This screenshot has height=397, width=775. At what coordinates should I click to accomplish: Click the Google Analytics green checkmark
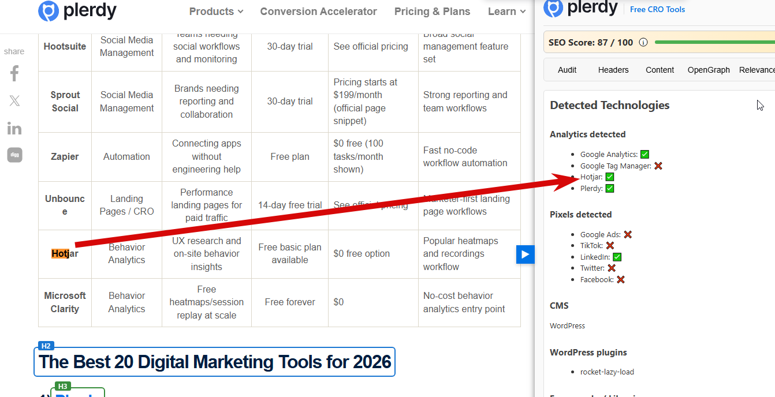coord(644,155)
